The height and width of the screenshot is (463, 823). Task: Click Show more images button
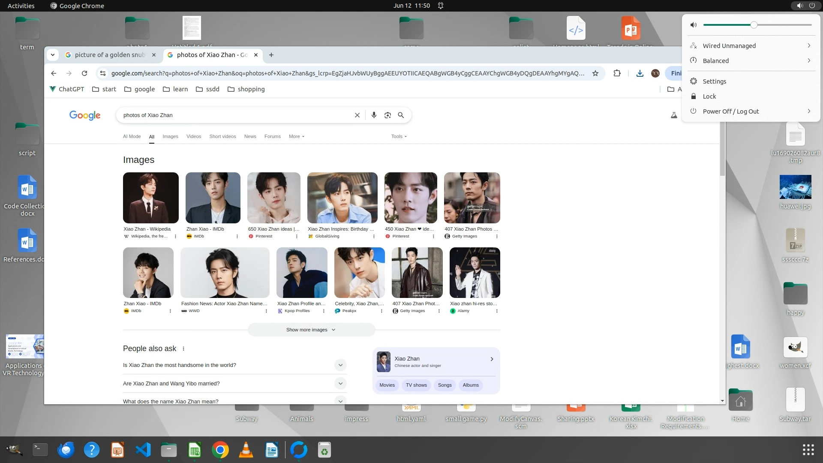pyautogui.click(x=311, y=330)
